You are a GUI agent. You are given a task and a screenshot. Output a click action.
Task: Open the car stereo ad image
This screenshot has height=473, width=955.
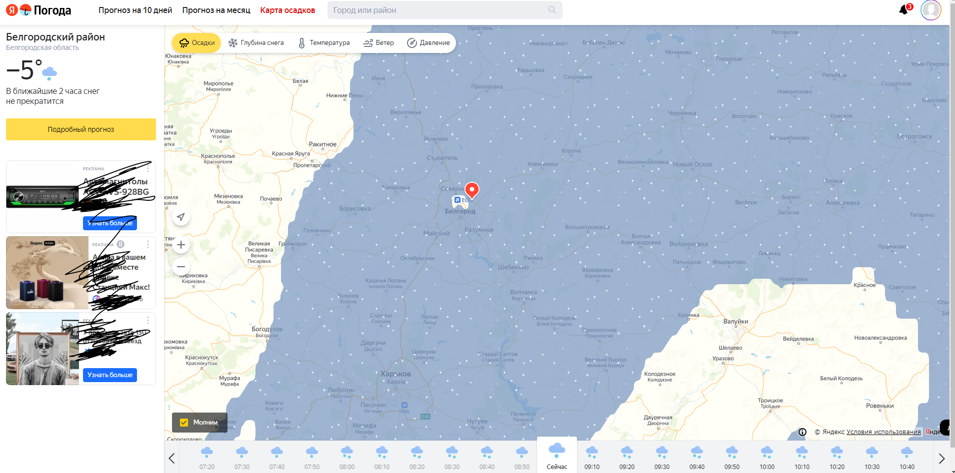(43, 197)
